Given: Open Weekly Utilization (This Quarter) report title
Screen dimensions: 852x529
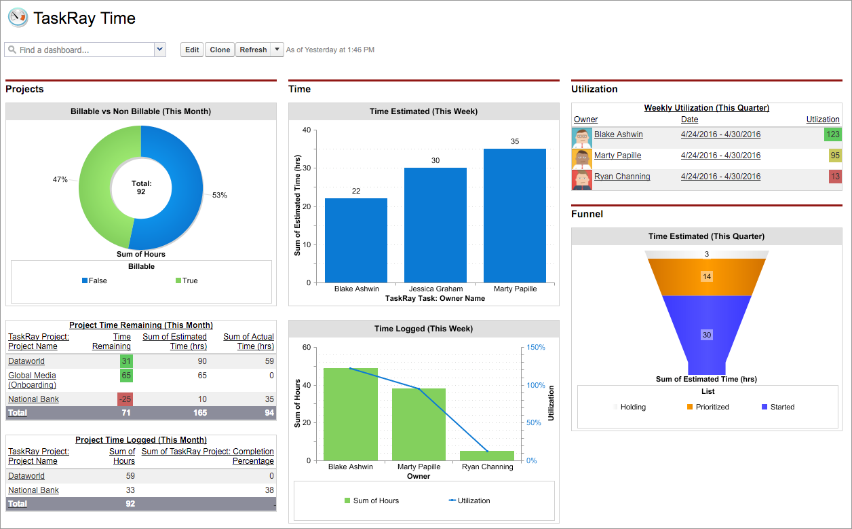Looking at the screenshot, I should pyautogui.click(x=706, y=108).
